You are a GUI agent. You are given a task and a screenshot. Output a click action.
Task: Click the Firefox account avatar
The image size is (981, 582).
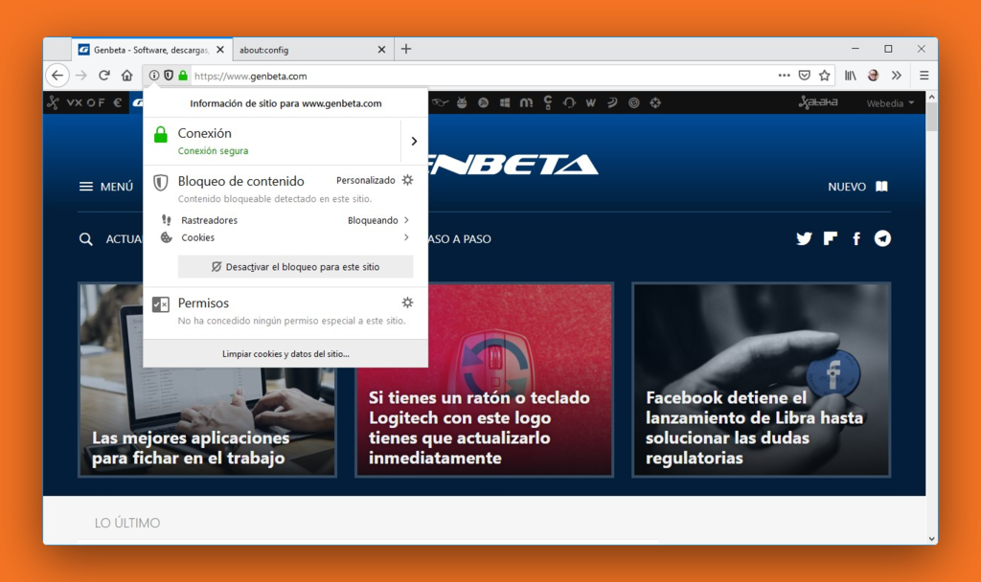873,75
